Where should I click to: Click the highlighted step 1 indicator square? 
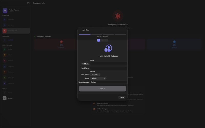click(x=99, y=40)
